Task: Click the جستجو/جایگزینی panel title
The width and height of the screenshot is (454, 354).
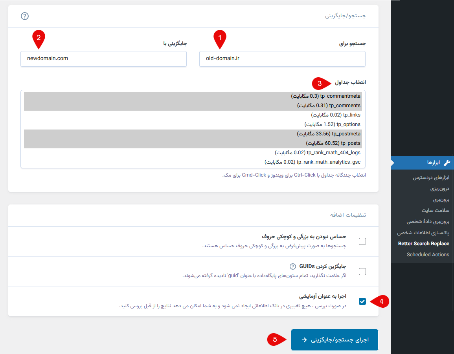Action: click(x=346, y=16)
